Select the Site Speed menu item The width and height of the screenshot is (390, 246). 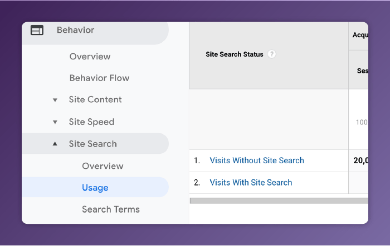91,122
